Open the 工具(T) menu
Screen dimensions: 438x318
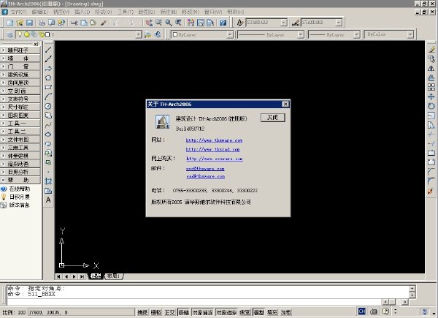tap(126, 12)
